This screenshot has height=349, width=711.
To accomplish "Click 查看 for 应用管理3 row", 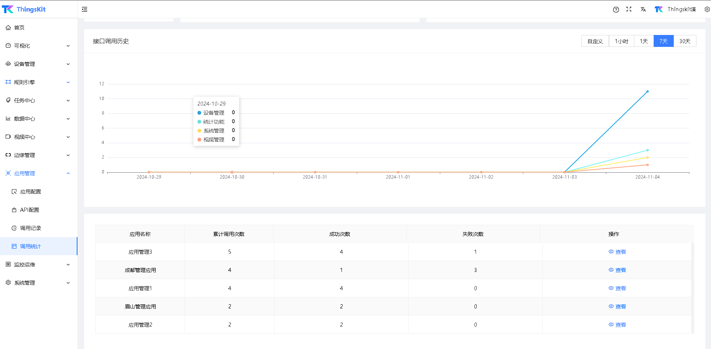I will pos(617,252).
